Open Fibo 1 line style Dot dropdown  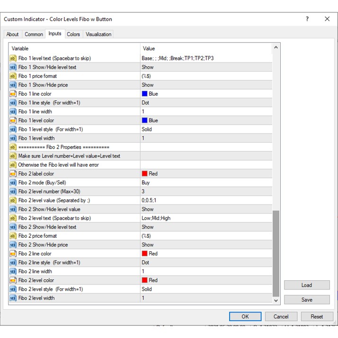point(205,103)
